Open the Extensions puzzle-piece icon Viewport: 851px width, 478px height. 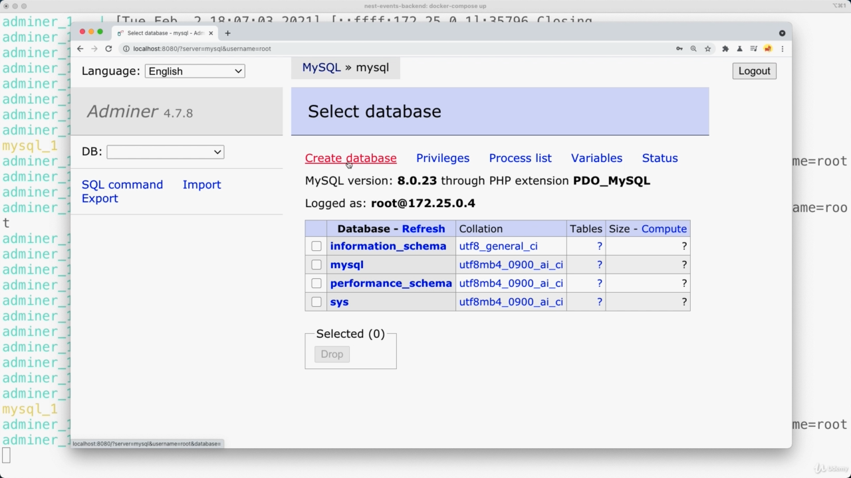pyautogui.click(x=725, y=48)
